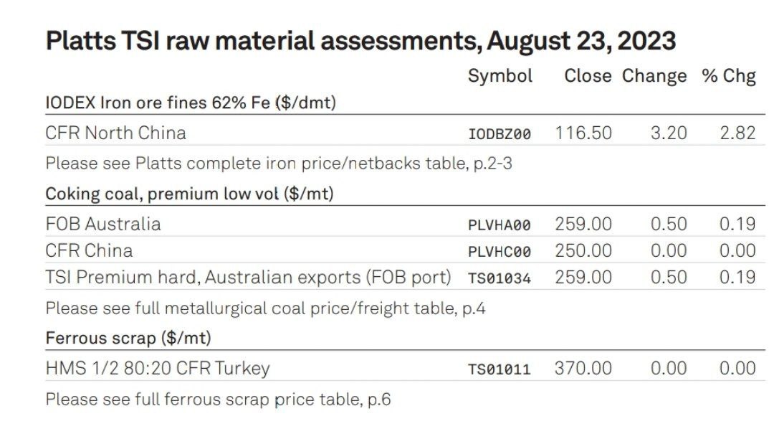Open the metallurgical coal price/freight table reference
Image resolution: width=774 pixels, height=439 pixels.
tap(265, 308)
